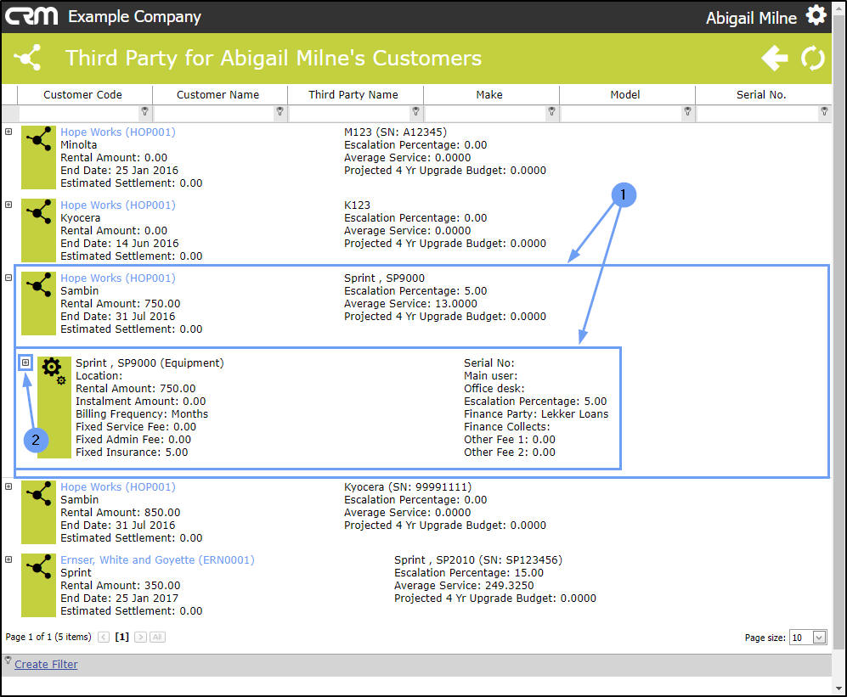The image size is (847, 697).
Task: Open the Ernser, White and Goyette (ERN0001) link
Action: [x=157, y=559]
